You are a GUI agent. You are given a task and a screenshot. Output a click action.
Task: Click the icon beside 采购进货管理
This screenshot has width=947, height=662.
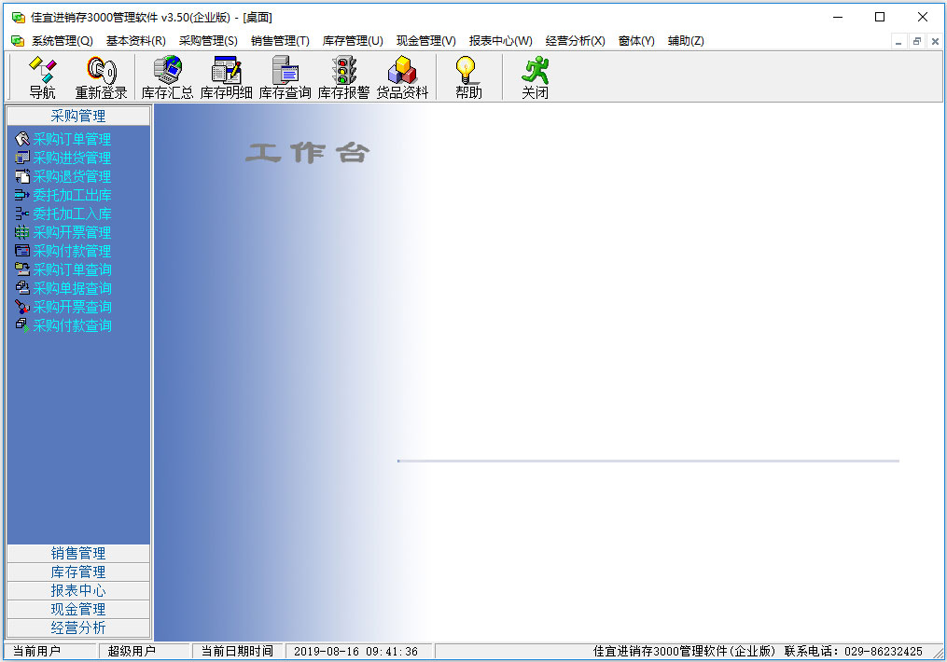tap(22, 159)
